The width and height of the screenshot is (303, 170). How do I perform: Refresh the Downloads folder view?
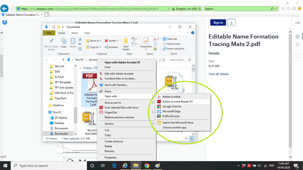click(x=164, y=60)
